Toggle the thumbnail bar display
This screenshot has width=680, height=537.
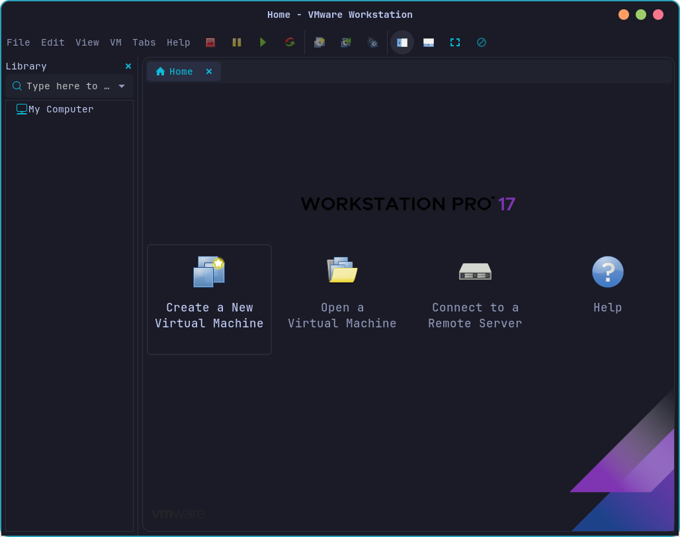pos(429,42)
